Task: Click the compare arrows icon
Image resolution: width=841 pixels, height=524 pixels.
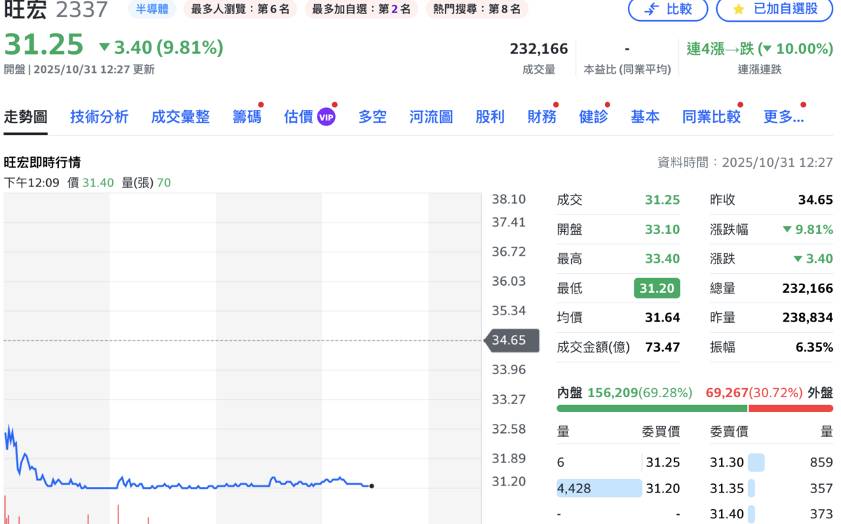Action: click(651, 9)
